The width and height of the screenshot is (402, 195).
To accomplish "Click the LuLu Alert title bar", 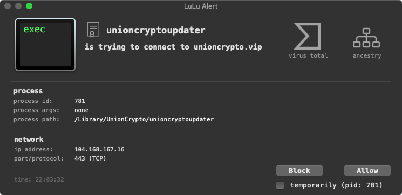I will 201,6.
